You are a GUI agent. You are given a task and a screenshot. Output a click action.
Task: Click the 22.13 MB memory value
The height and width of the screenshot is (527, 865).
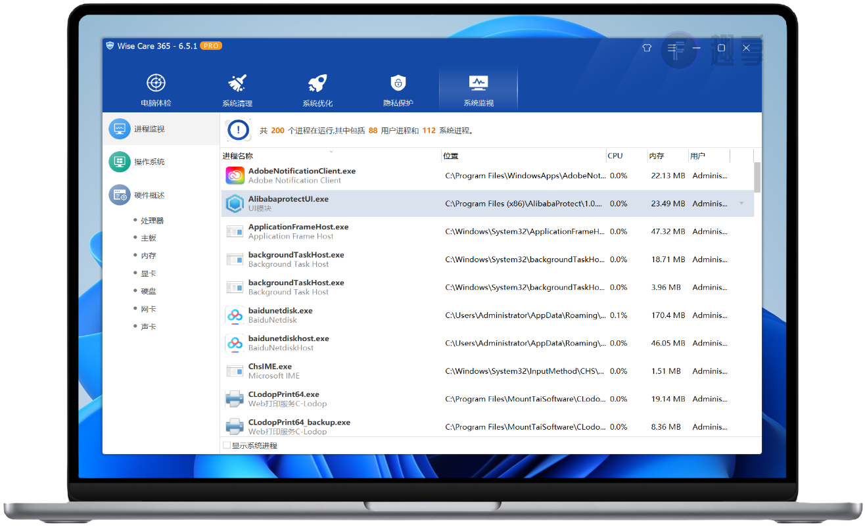pyautogui.click(x=668, y=175)
